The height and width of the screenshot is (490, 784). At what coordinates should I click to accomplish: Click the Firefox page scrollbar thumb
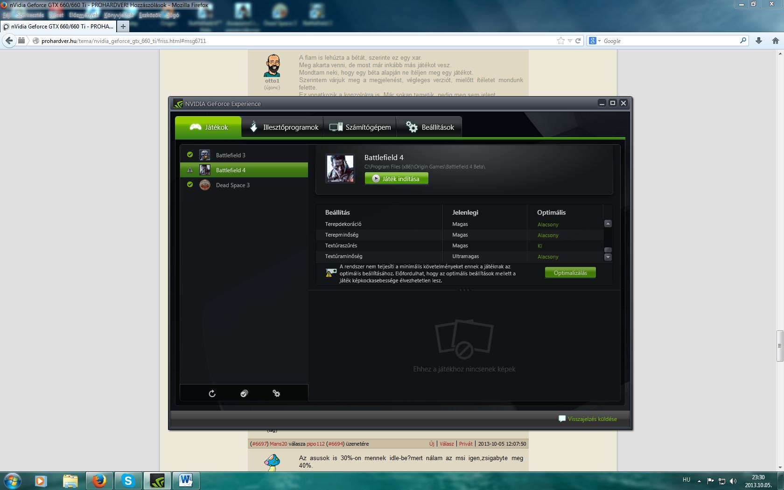(x=780, y=346)
